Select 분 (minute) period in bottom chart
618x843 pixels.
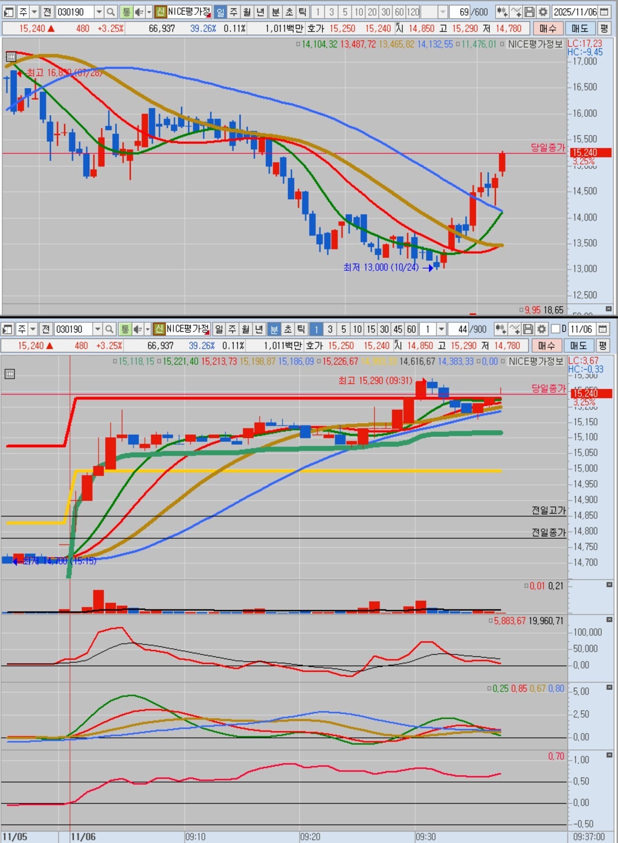[274, 329]
